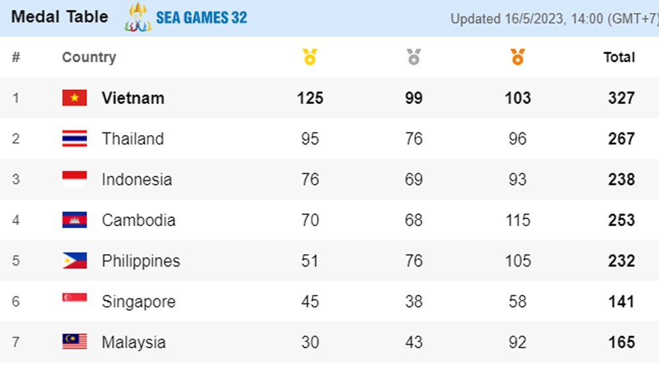Open the Thailand country link
This screenshot has width=659, height=371.
coord(133,138)
